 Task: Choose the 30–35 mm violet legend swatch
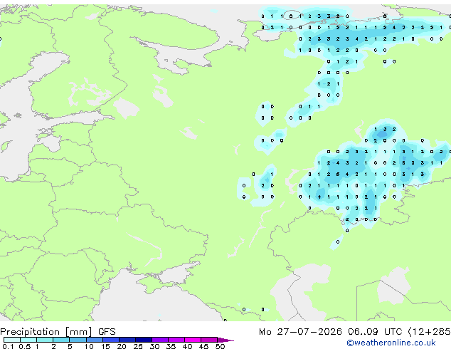160,340
